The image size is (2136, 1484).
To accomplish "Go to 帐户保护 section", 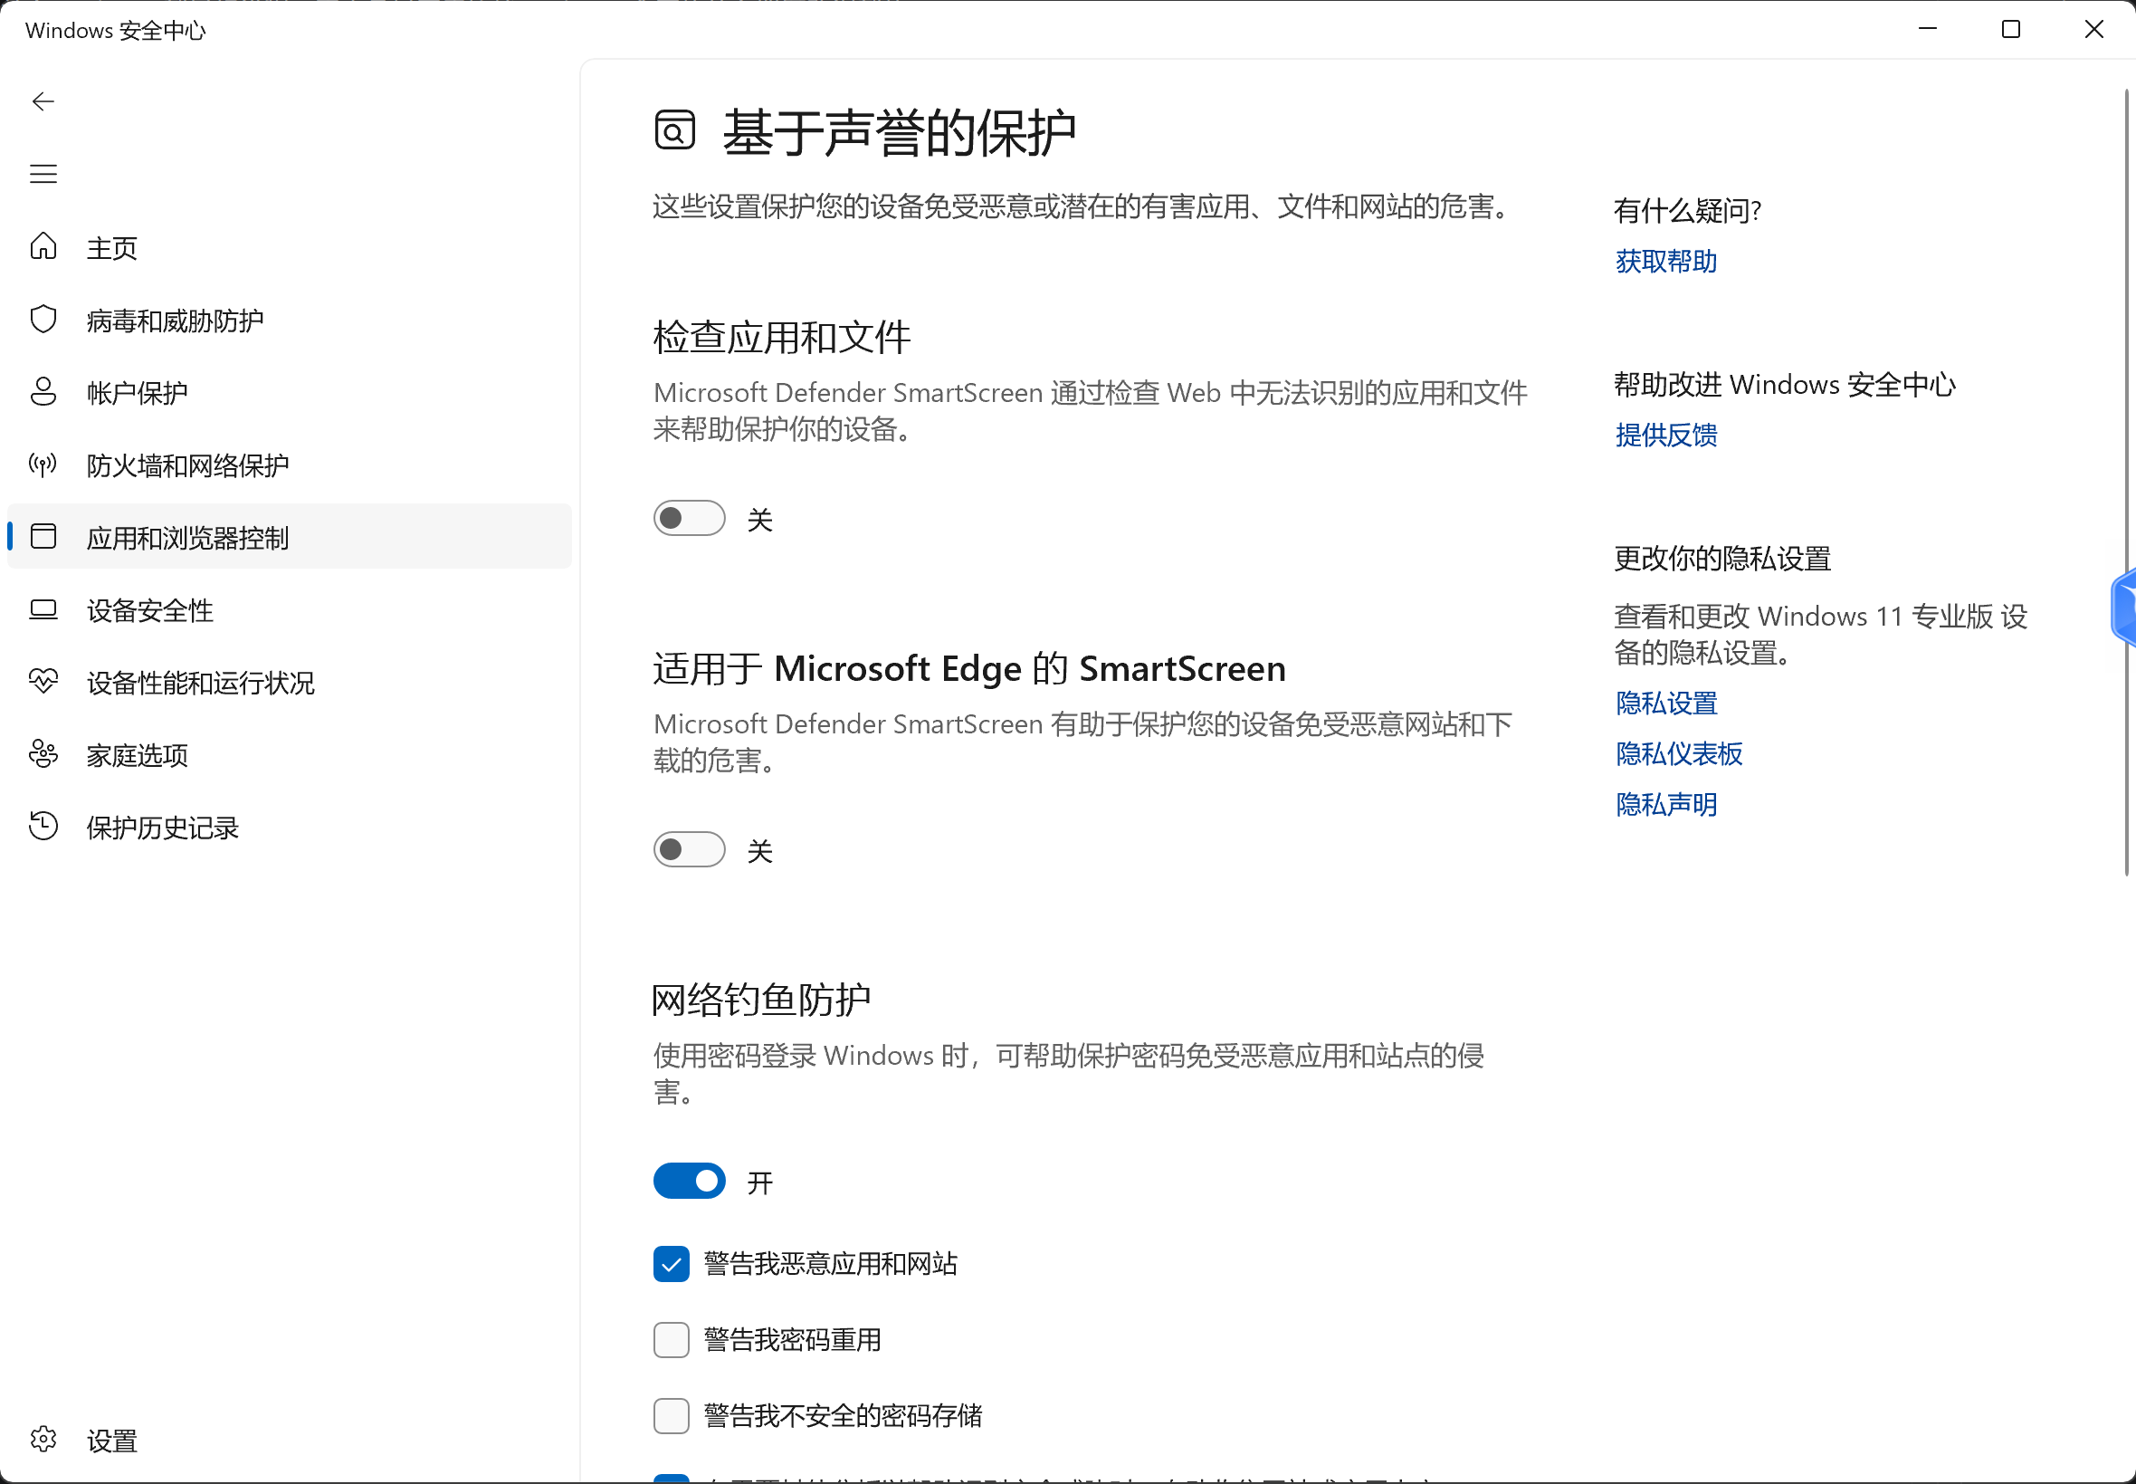I will point(289,392).
